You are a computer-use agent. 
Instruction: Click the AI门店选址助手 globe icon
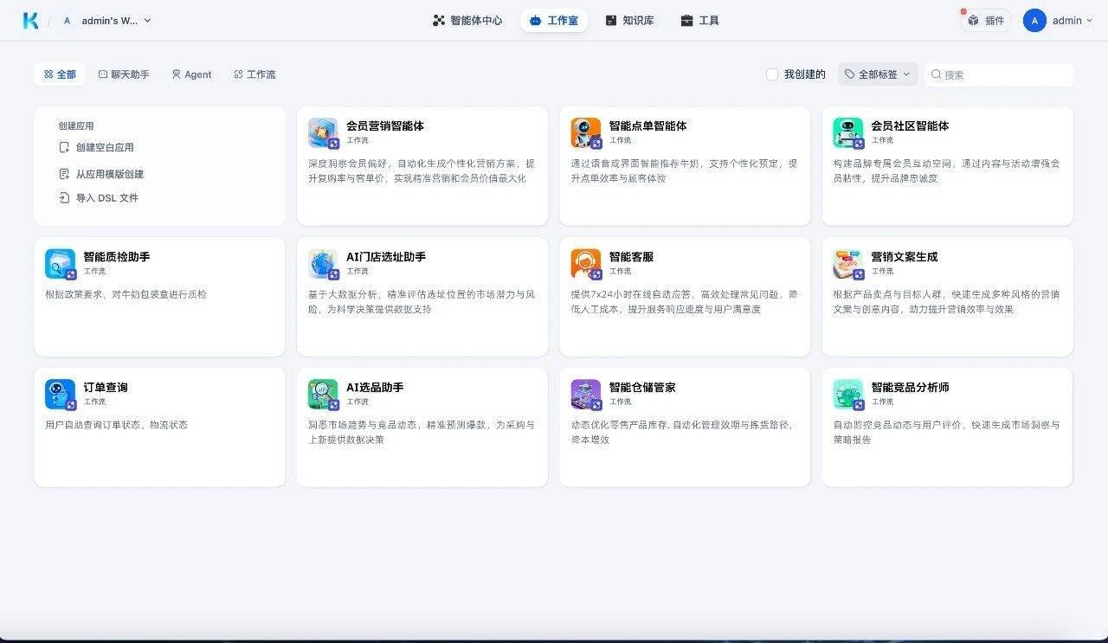click(323, 263)
